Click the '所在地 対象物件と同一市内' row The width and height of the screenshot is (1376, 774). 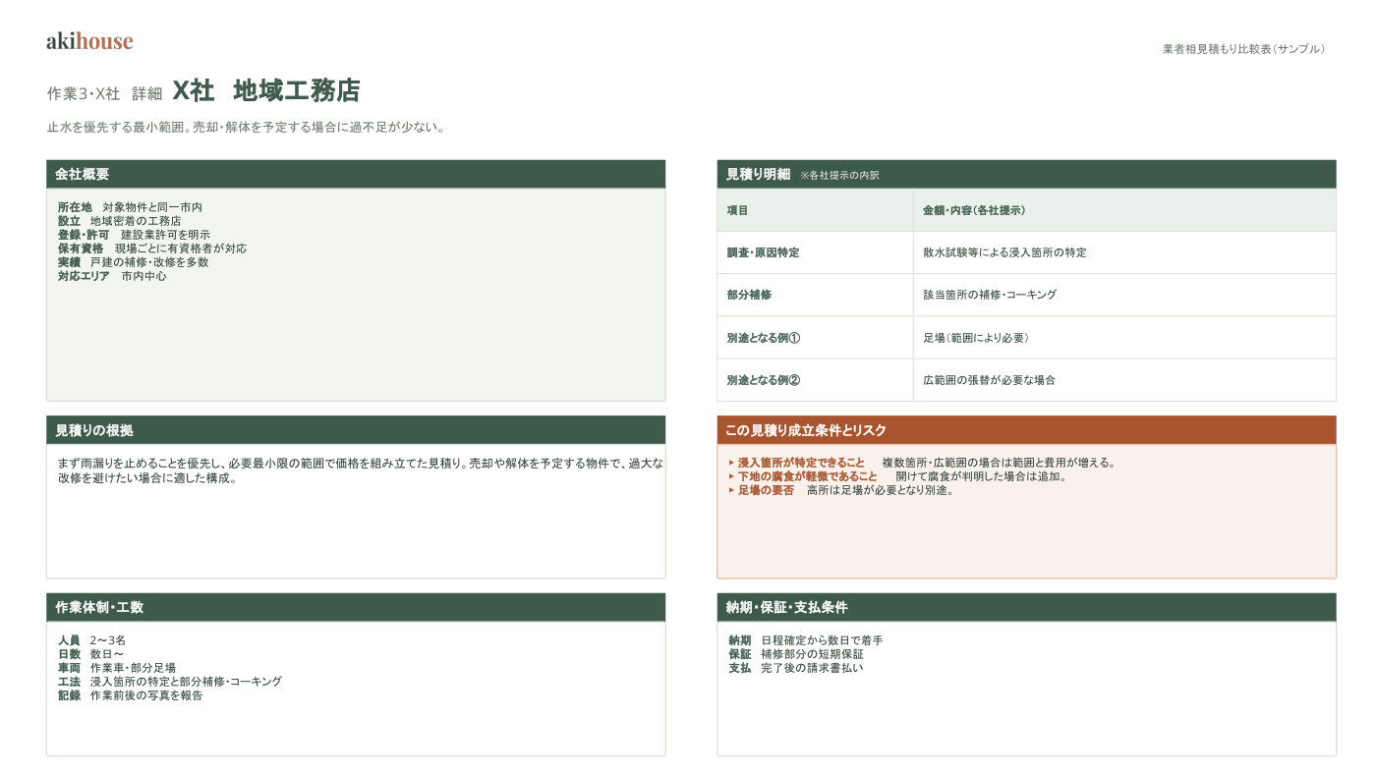click(x=130, y=207)
